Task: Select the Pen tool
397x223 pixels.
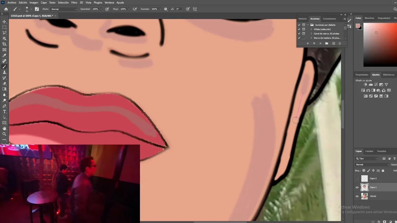Action: tap(4, 106)
